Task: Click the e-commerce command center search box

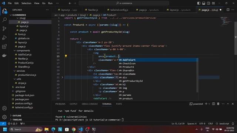Action: coord(124,3)
